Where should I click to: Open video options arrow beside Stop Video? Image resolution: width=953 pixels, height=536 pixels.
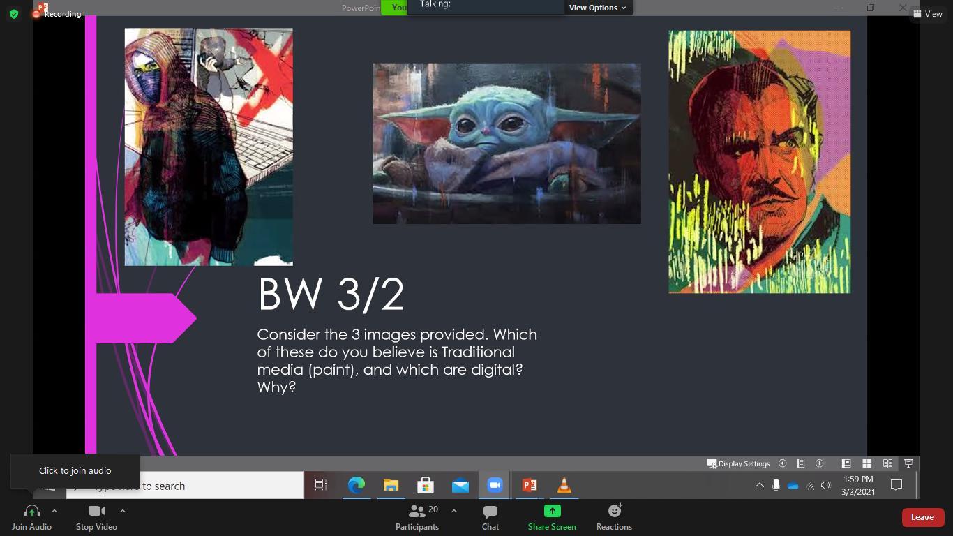(123, 511)
